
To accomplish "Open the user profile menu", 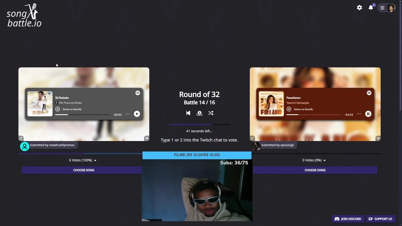I will (x=387, y=8).
